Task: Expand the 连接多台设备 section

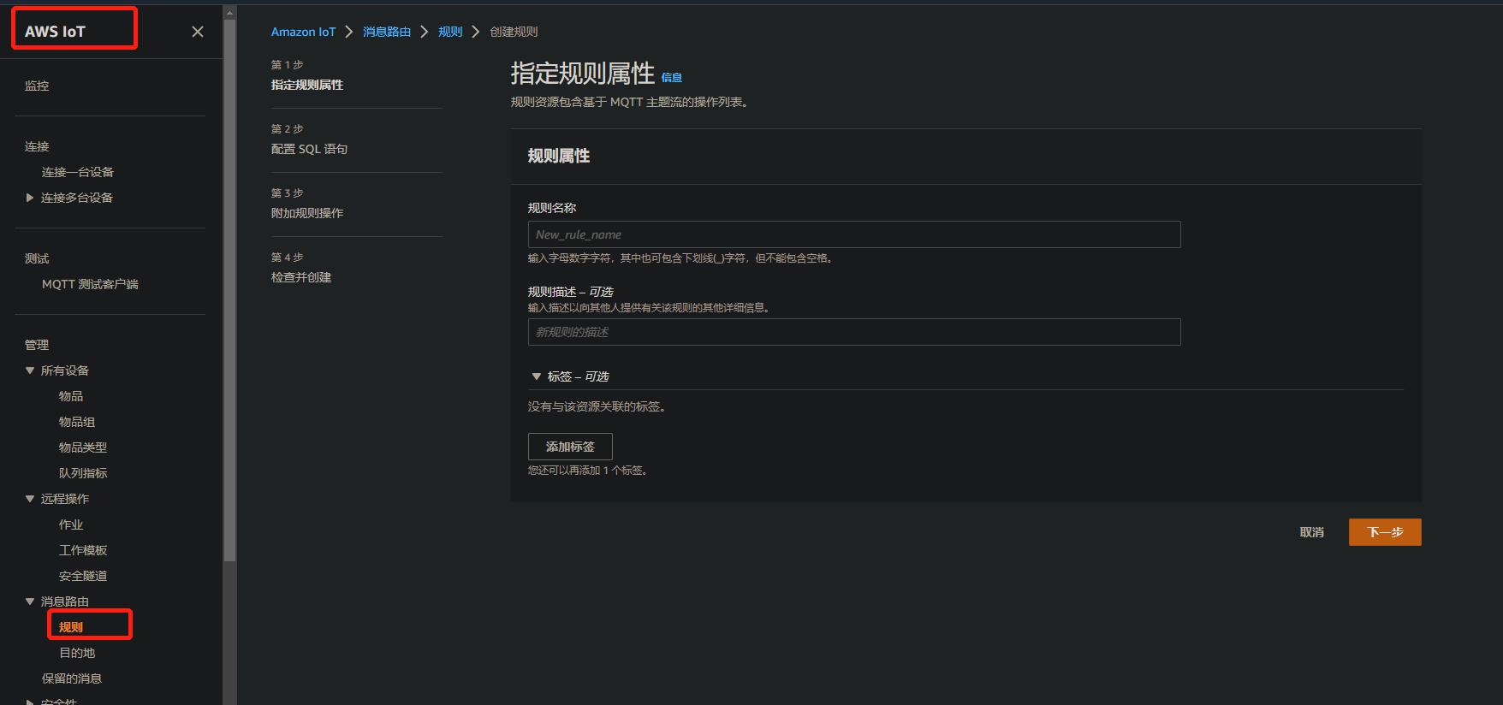Action: point(30,198)
